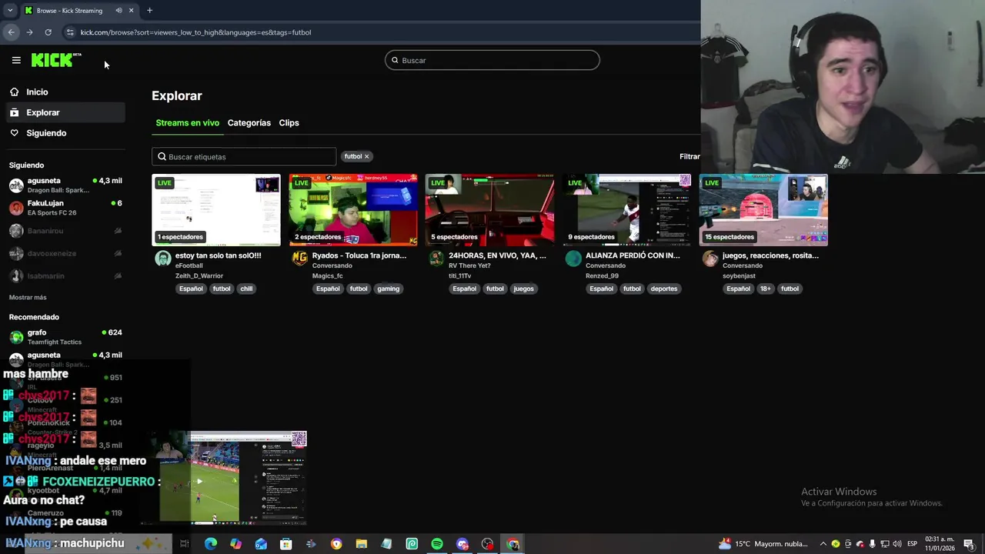Reload the Kick page
Image resolution: width=985 pixels, height=554 pixels.
coord(48,32)
